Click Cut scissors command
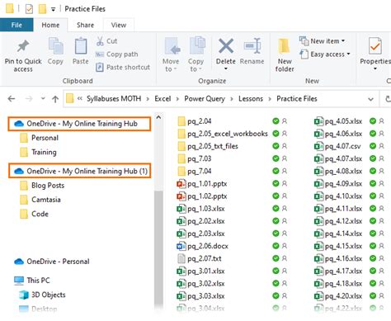391x321 pixels. click(106, 41)
